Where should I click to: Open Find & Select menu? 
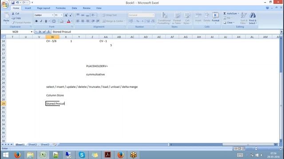click(x=252, y=18)
